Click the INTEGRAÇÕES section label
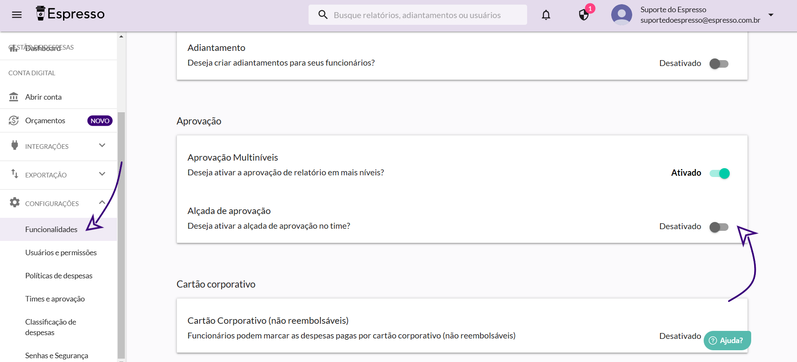Screen dimensions: 797x362 [47, 146]
